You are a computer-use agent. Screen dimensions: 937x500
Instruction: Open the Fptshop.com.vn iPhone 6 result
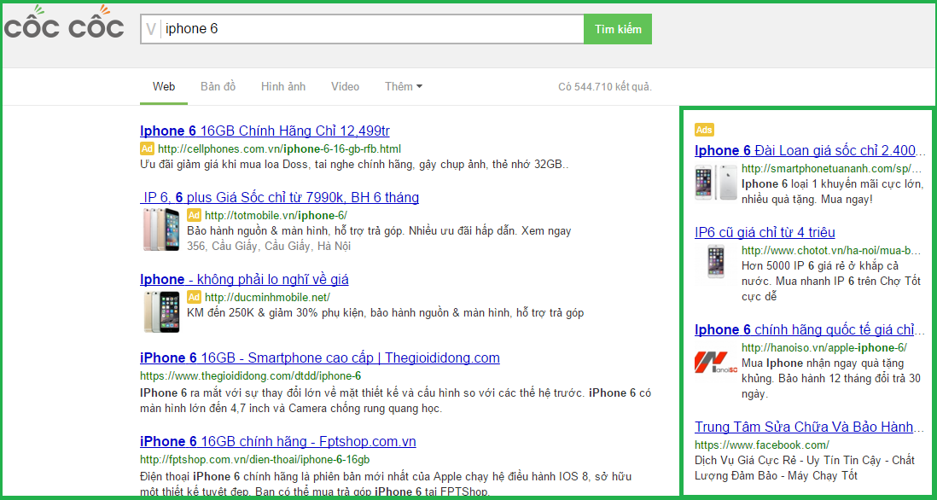tap(277, 441)
